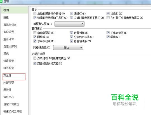Toggle 分级显示符号 checkbox
Image resolution: width=151 pixels, height=115 pixels.
click(x=71, y=37)
